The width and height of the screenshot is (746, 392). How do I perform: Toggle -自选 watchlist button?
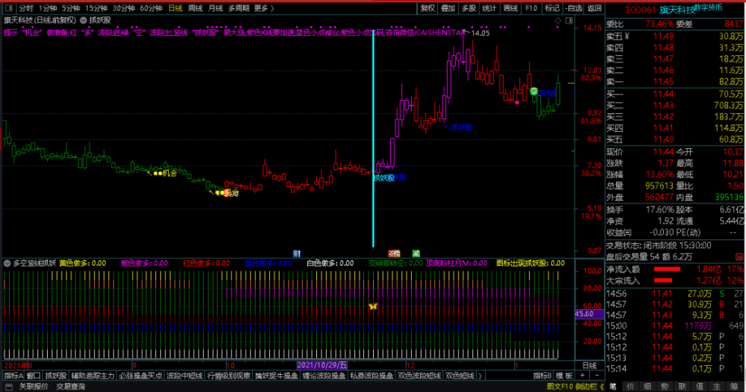click(x=574, y=8)
